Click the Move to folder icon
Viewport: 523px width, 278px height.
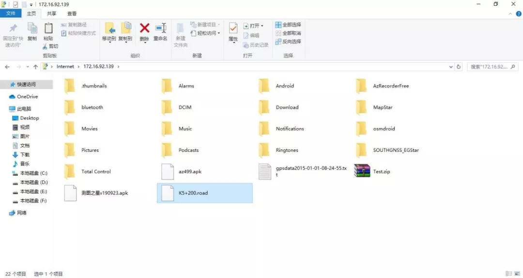[110, 29]
